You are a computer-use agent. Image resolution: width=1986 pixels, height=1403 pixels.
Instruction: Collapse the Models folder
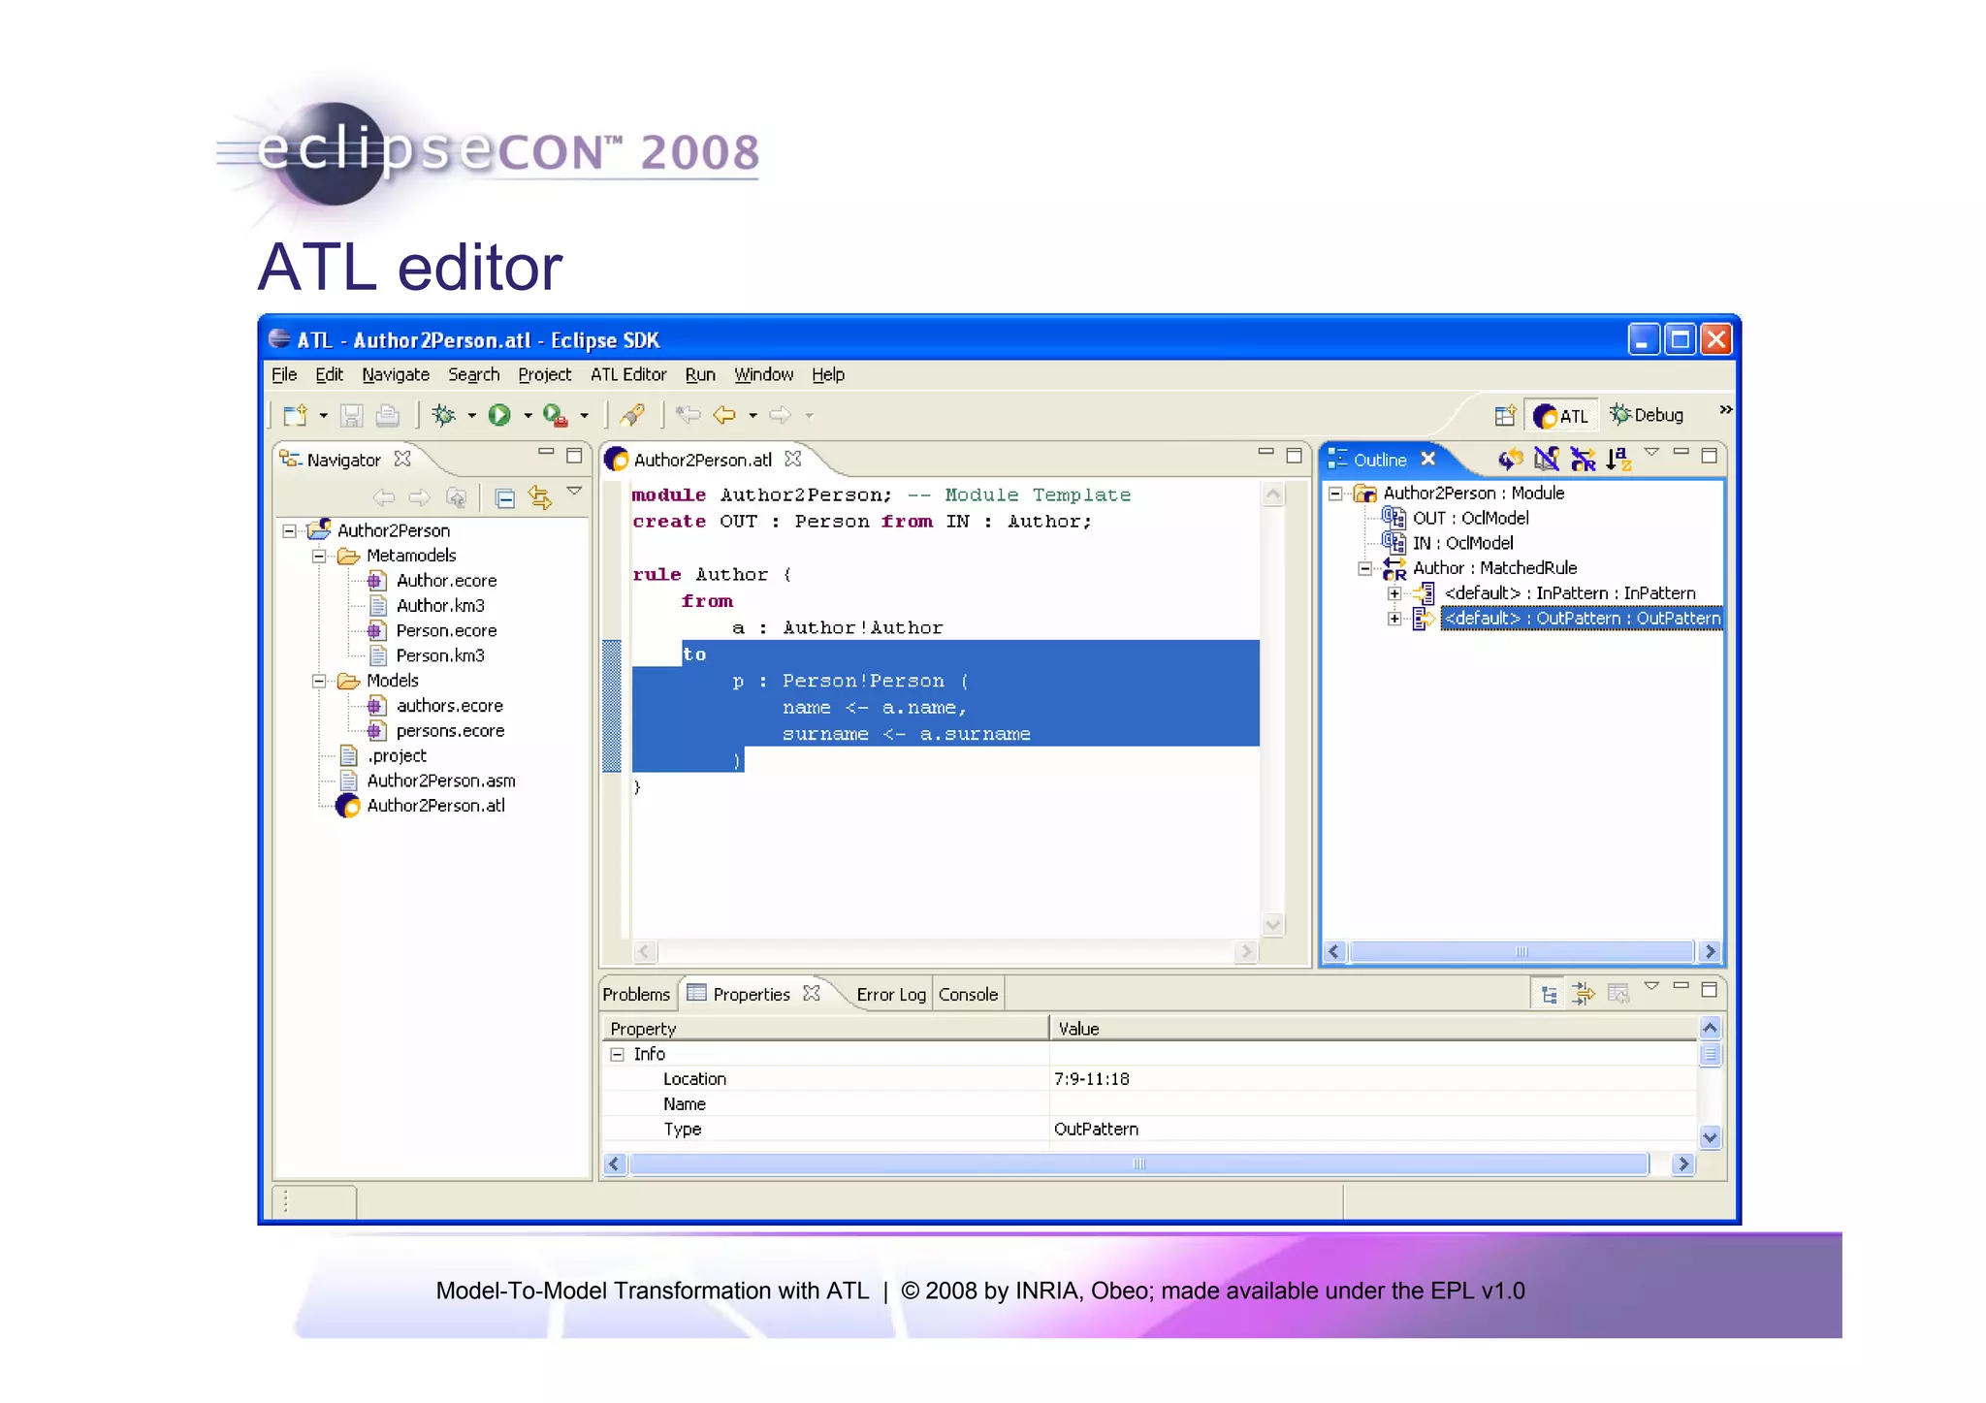pos(318,681)
